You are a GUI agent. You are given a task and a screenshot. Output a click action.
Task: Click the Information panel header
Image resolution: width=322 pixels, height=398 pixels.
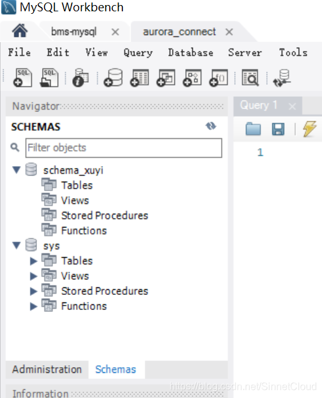(x=117, y=392)
